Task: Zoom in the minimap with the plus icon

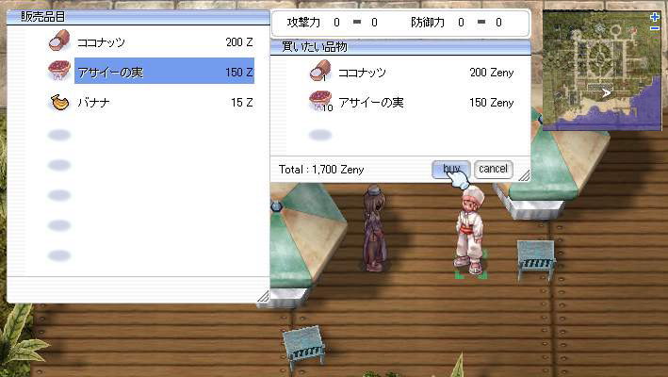Action: [655, 17]
